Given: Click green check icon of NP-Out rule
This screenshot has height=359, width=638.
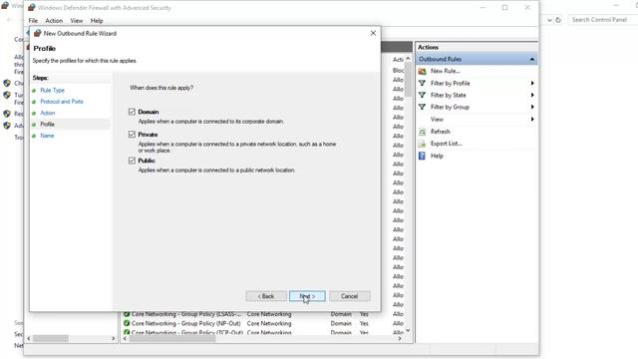Looking at the screenshot, I should point(127,323).
